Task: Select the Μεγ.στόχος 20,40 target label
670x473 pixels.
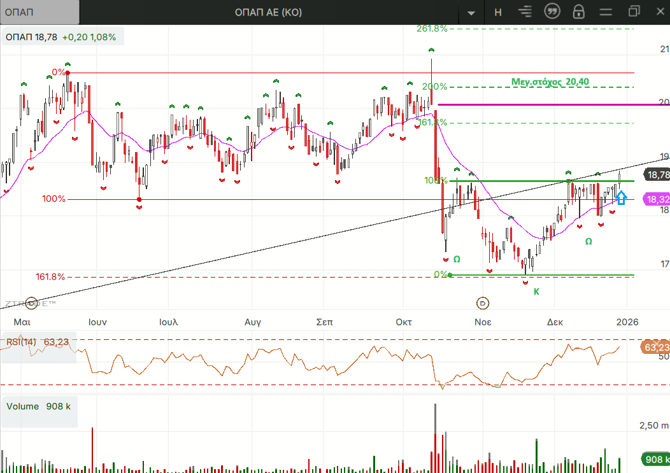Action: (551, 81)
